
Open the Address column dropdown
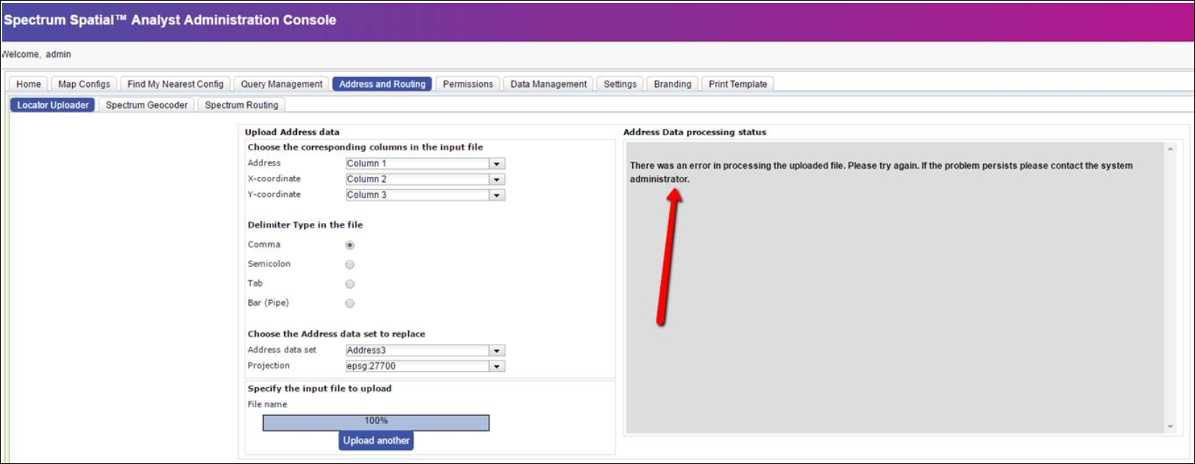(x=497, y=164)
